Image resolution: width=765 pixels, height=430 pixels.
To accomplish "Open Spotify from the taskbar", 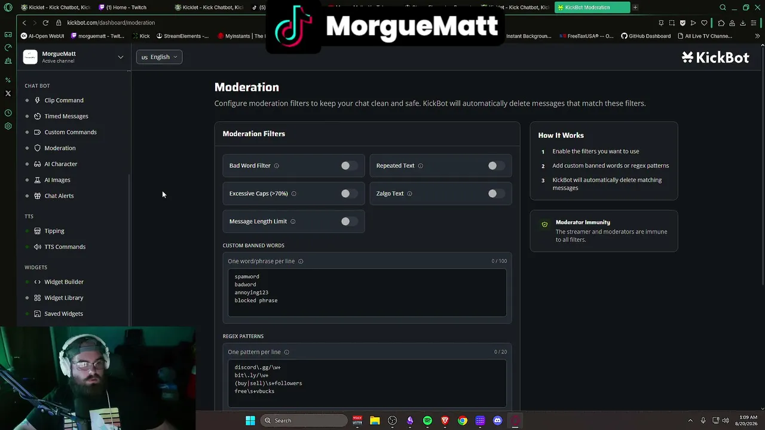I will coord(427,420).
